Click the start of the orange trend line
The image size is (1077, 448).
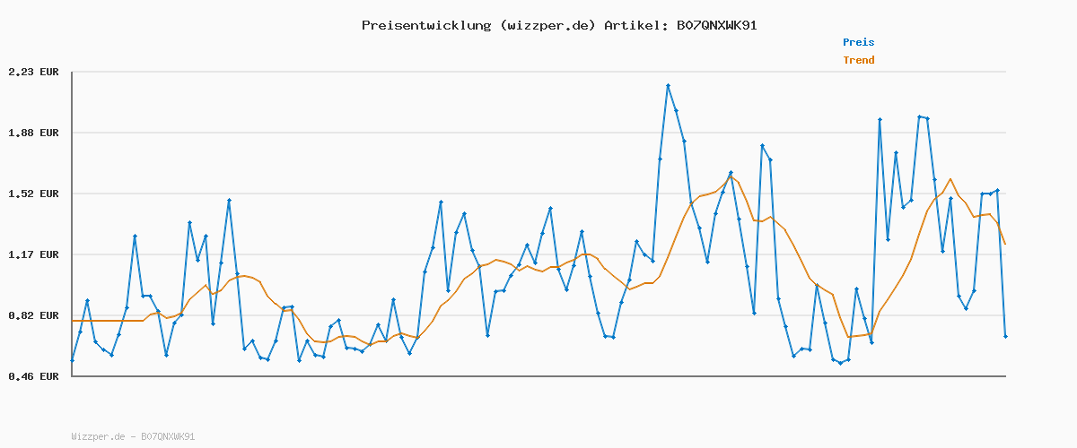(73, 321)
